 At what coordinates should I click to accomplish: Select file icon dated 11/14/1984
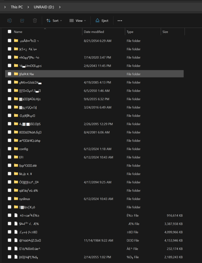click(x=16, y=240)
